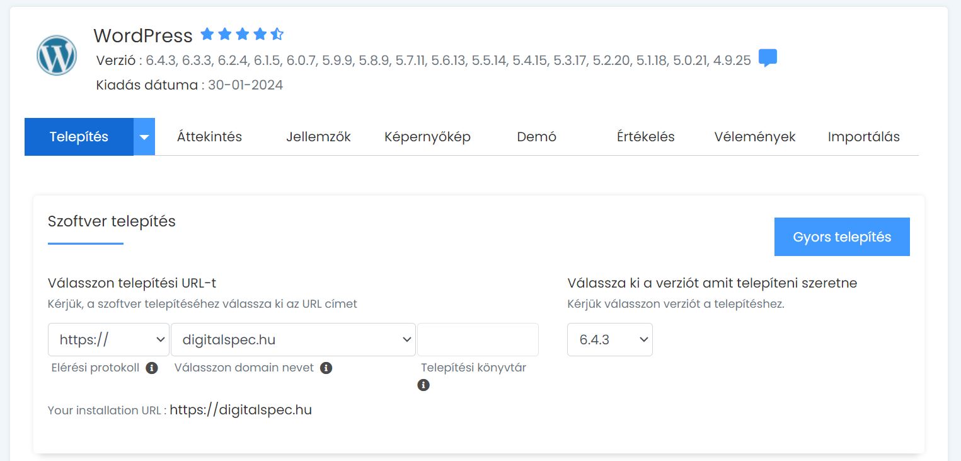Switch to the Értékelés tab
This screenshot has width=961, height=461.
click(645, 137)
